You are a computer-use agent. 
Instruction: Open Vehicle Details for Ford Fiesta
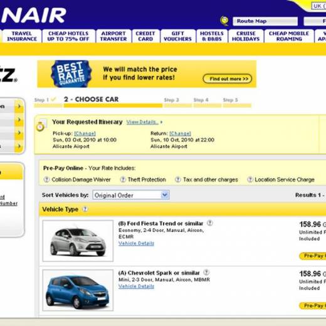[136, 243]
